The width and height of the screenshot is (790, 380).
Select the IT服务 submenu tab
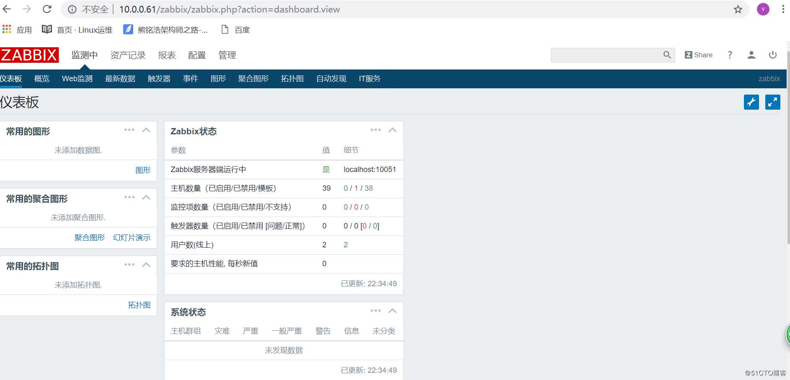(369, 79)
